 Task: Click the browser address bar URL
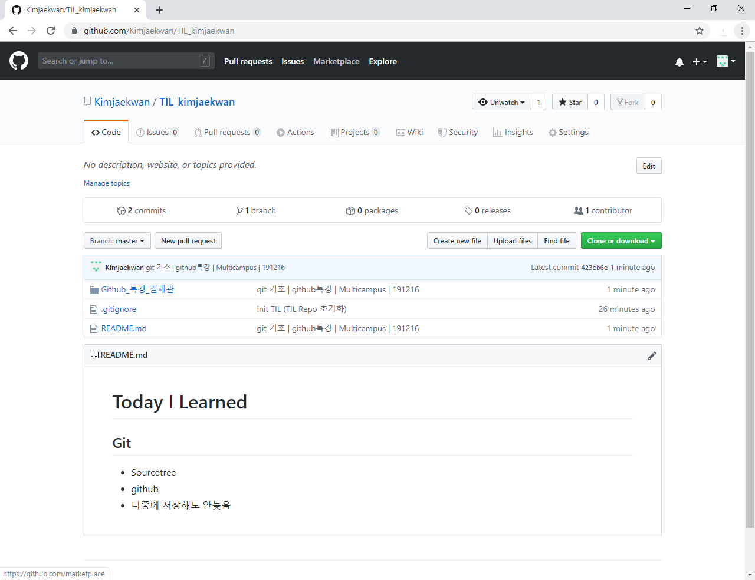tap(159, 31)
